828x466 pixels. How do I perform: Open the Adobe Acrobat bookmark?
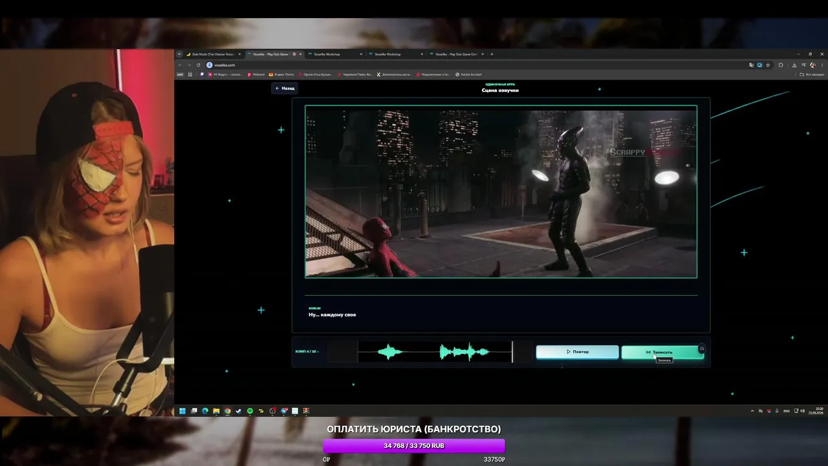(469, 74)
